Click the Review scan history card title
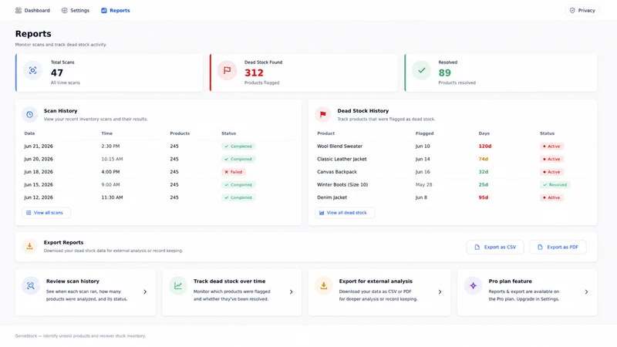 [x=72, y=281]
